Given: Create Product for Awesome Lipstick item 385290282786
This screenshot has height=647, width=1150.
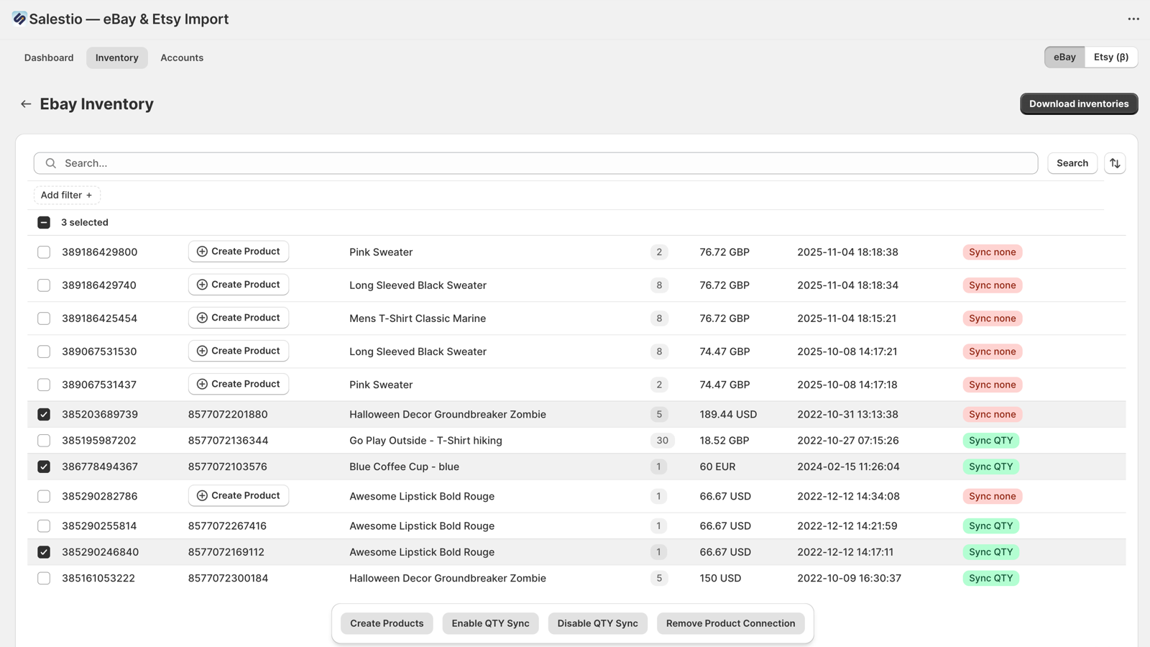Looking at the screenshot, I should point(238,496).
